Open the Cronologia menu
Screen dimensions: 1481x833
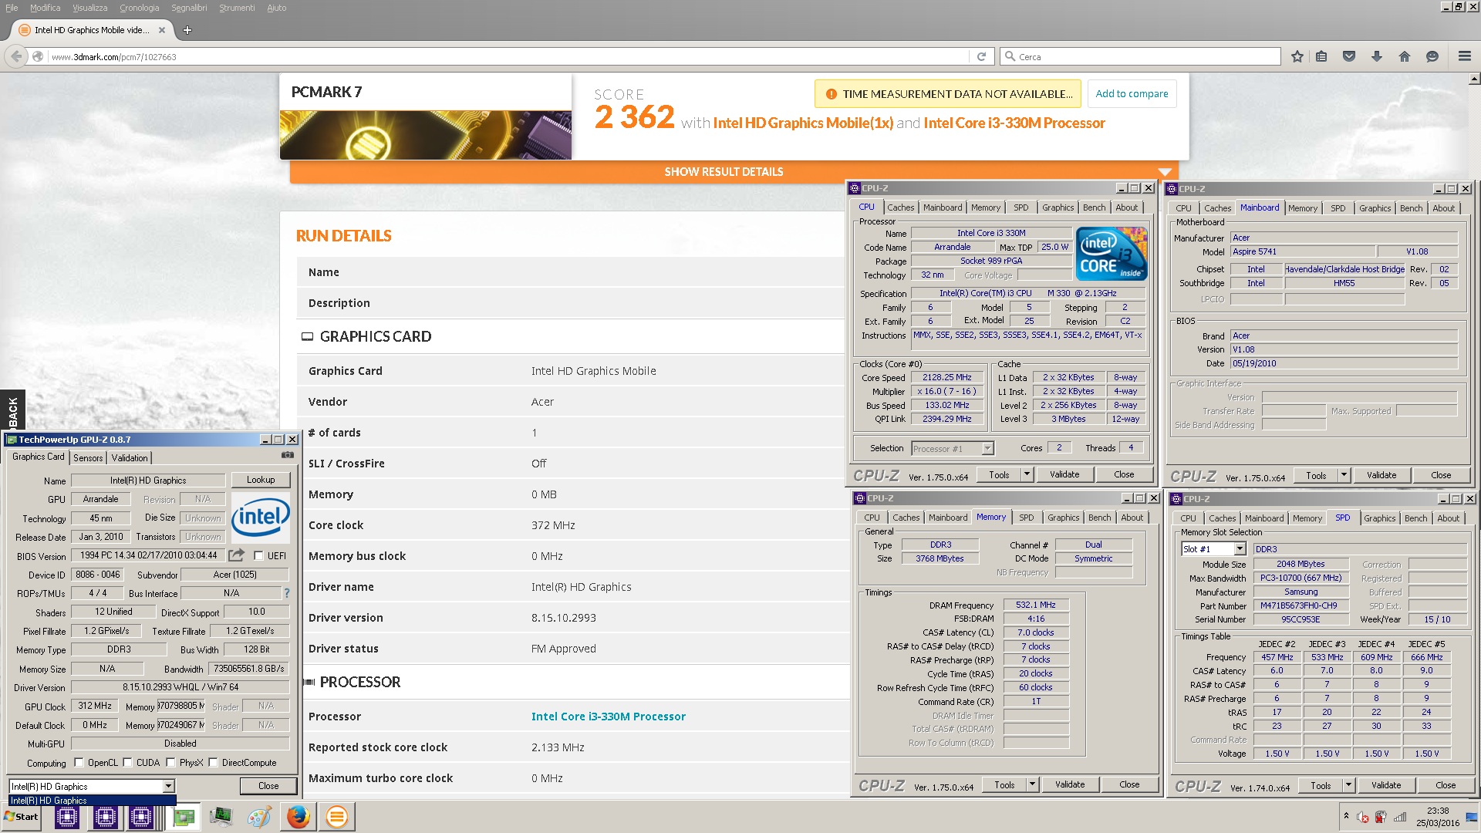139,8
